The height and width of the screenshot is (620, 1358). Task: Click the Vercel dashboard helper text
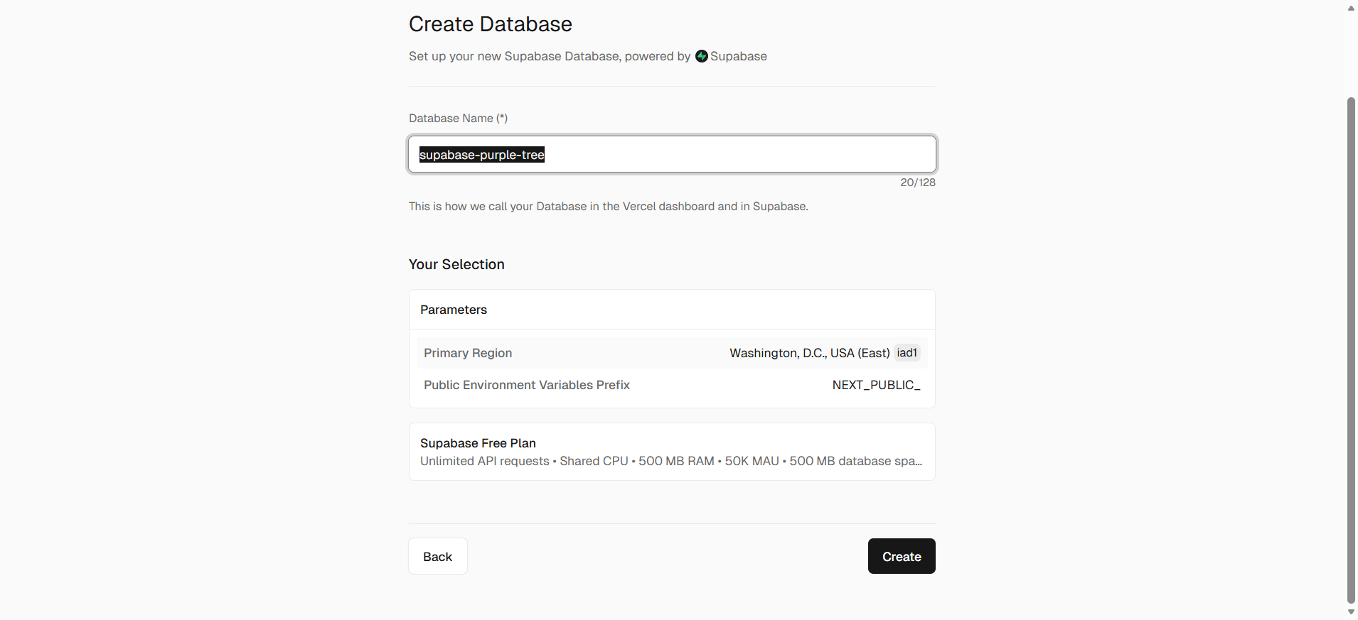click(609, 206)
